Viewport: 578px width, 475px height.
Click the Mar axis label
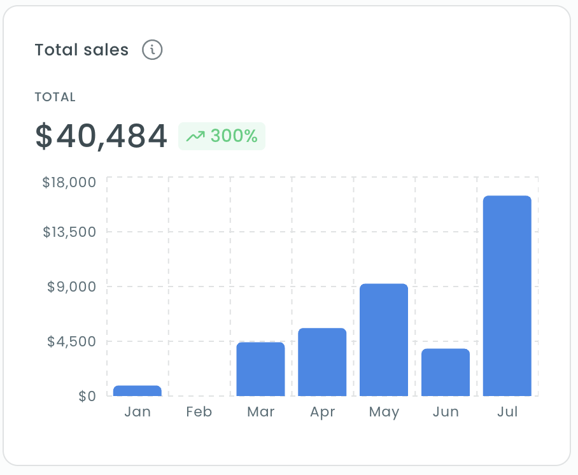(261, 411)
